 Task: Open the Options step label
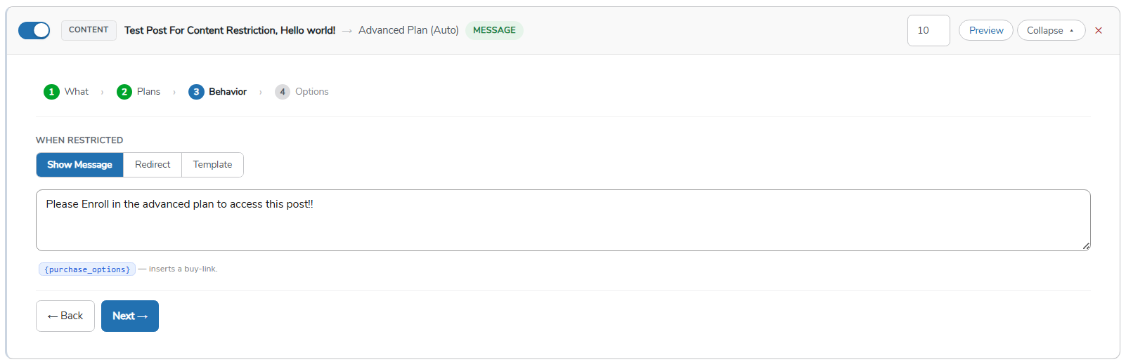311,92
